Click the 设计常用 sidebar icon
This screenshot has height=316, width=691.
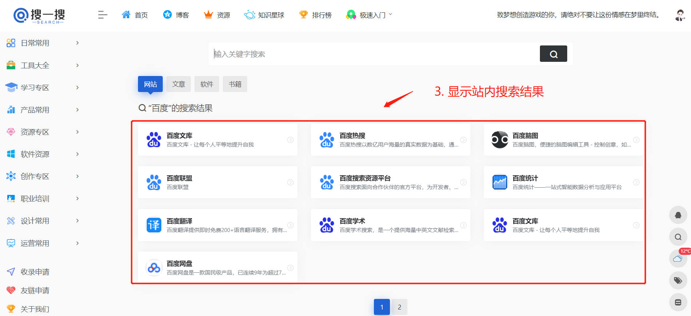(11, 221)
